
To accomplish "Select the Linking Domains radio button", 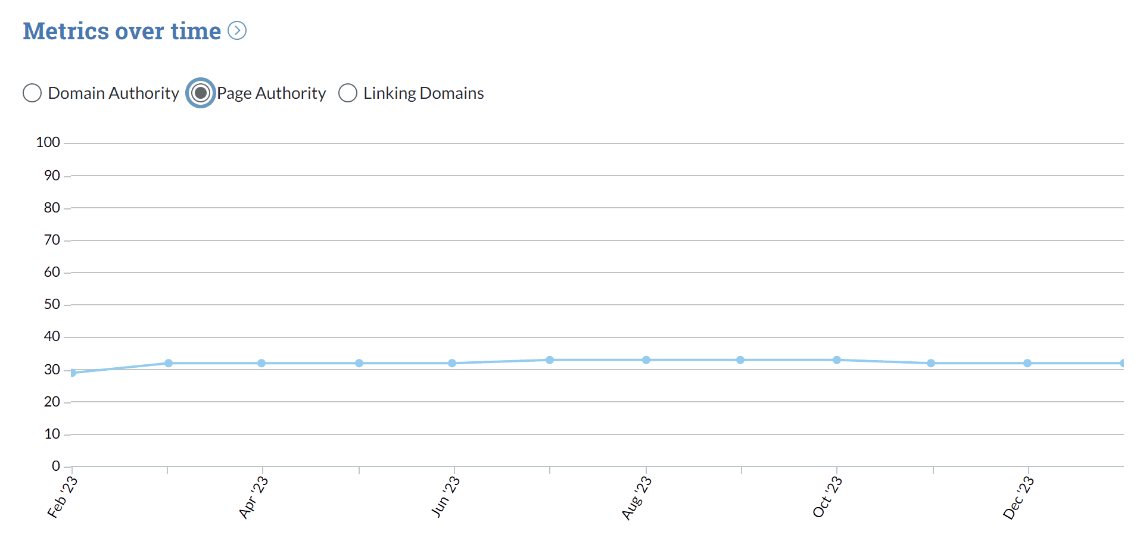I will click(348, 93).
